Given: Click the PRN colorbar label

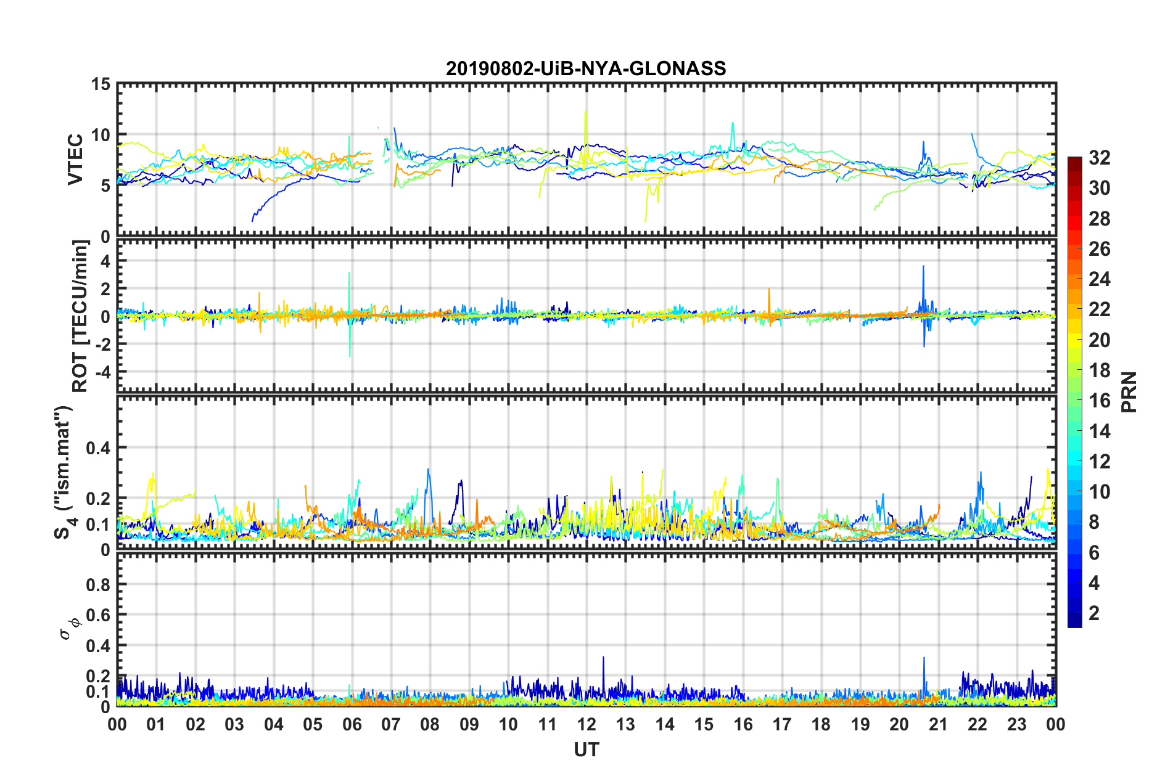Looking at the screenshot, I should [1129, 392].
